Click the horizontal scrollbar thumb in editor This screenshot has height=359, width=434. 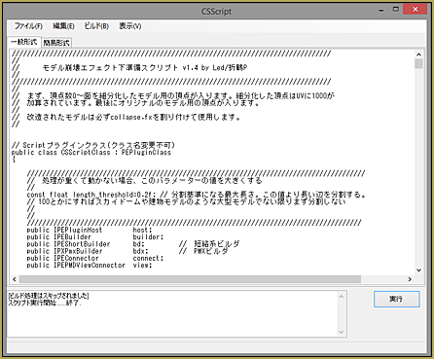190,279
